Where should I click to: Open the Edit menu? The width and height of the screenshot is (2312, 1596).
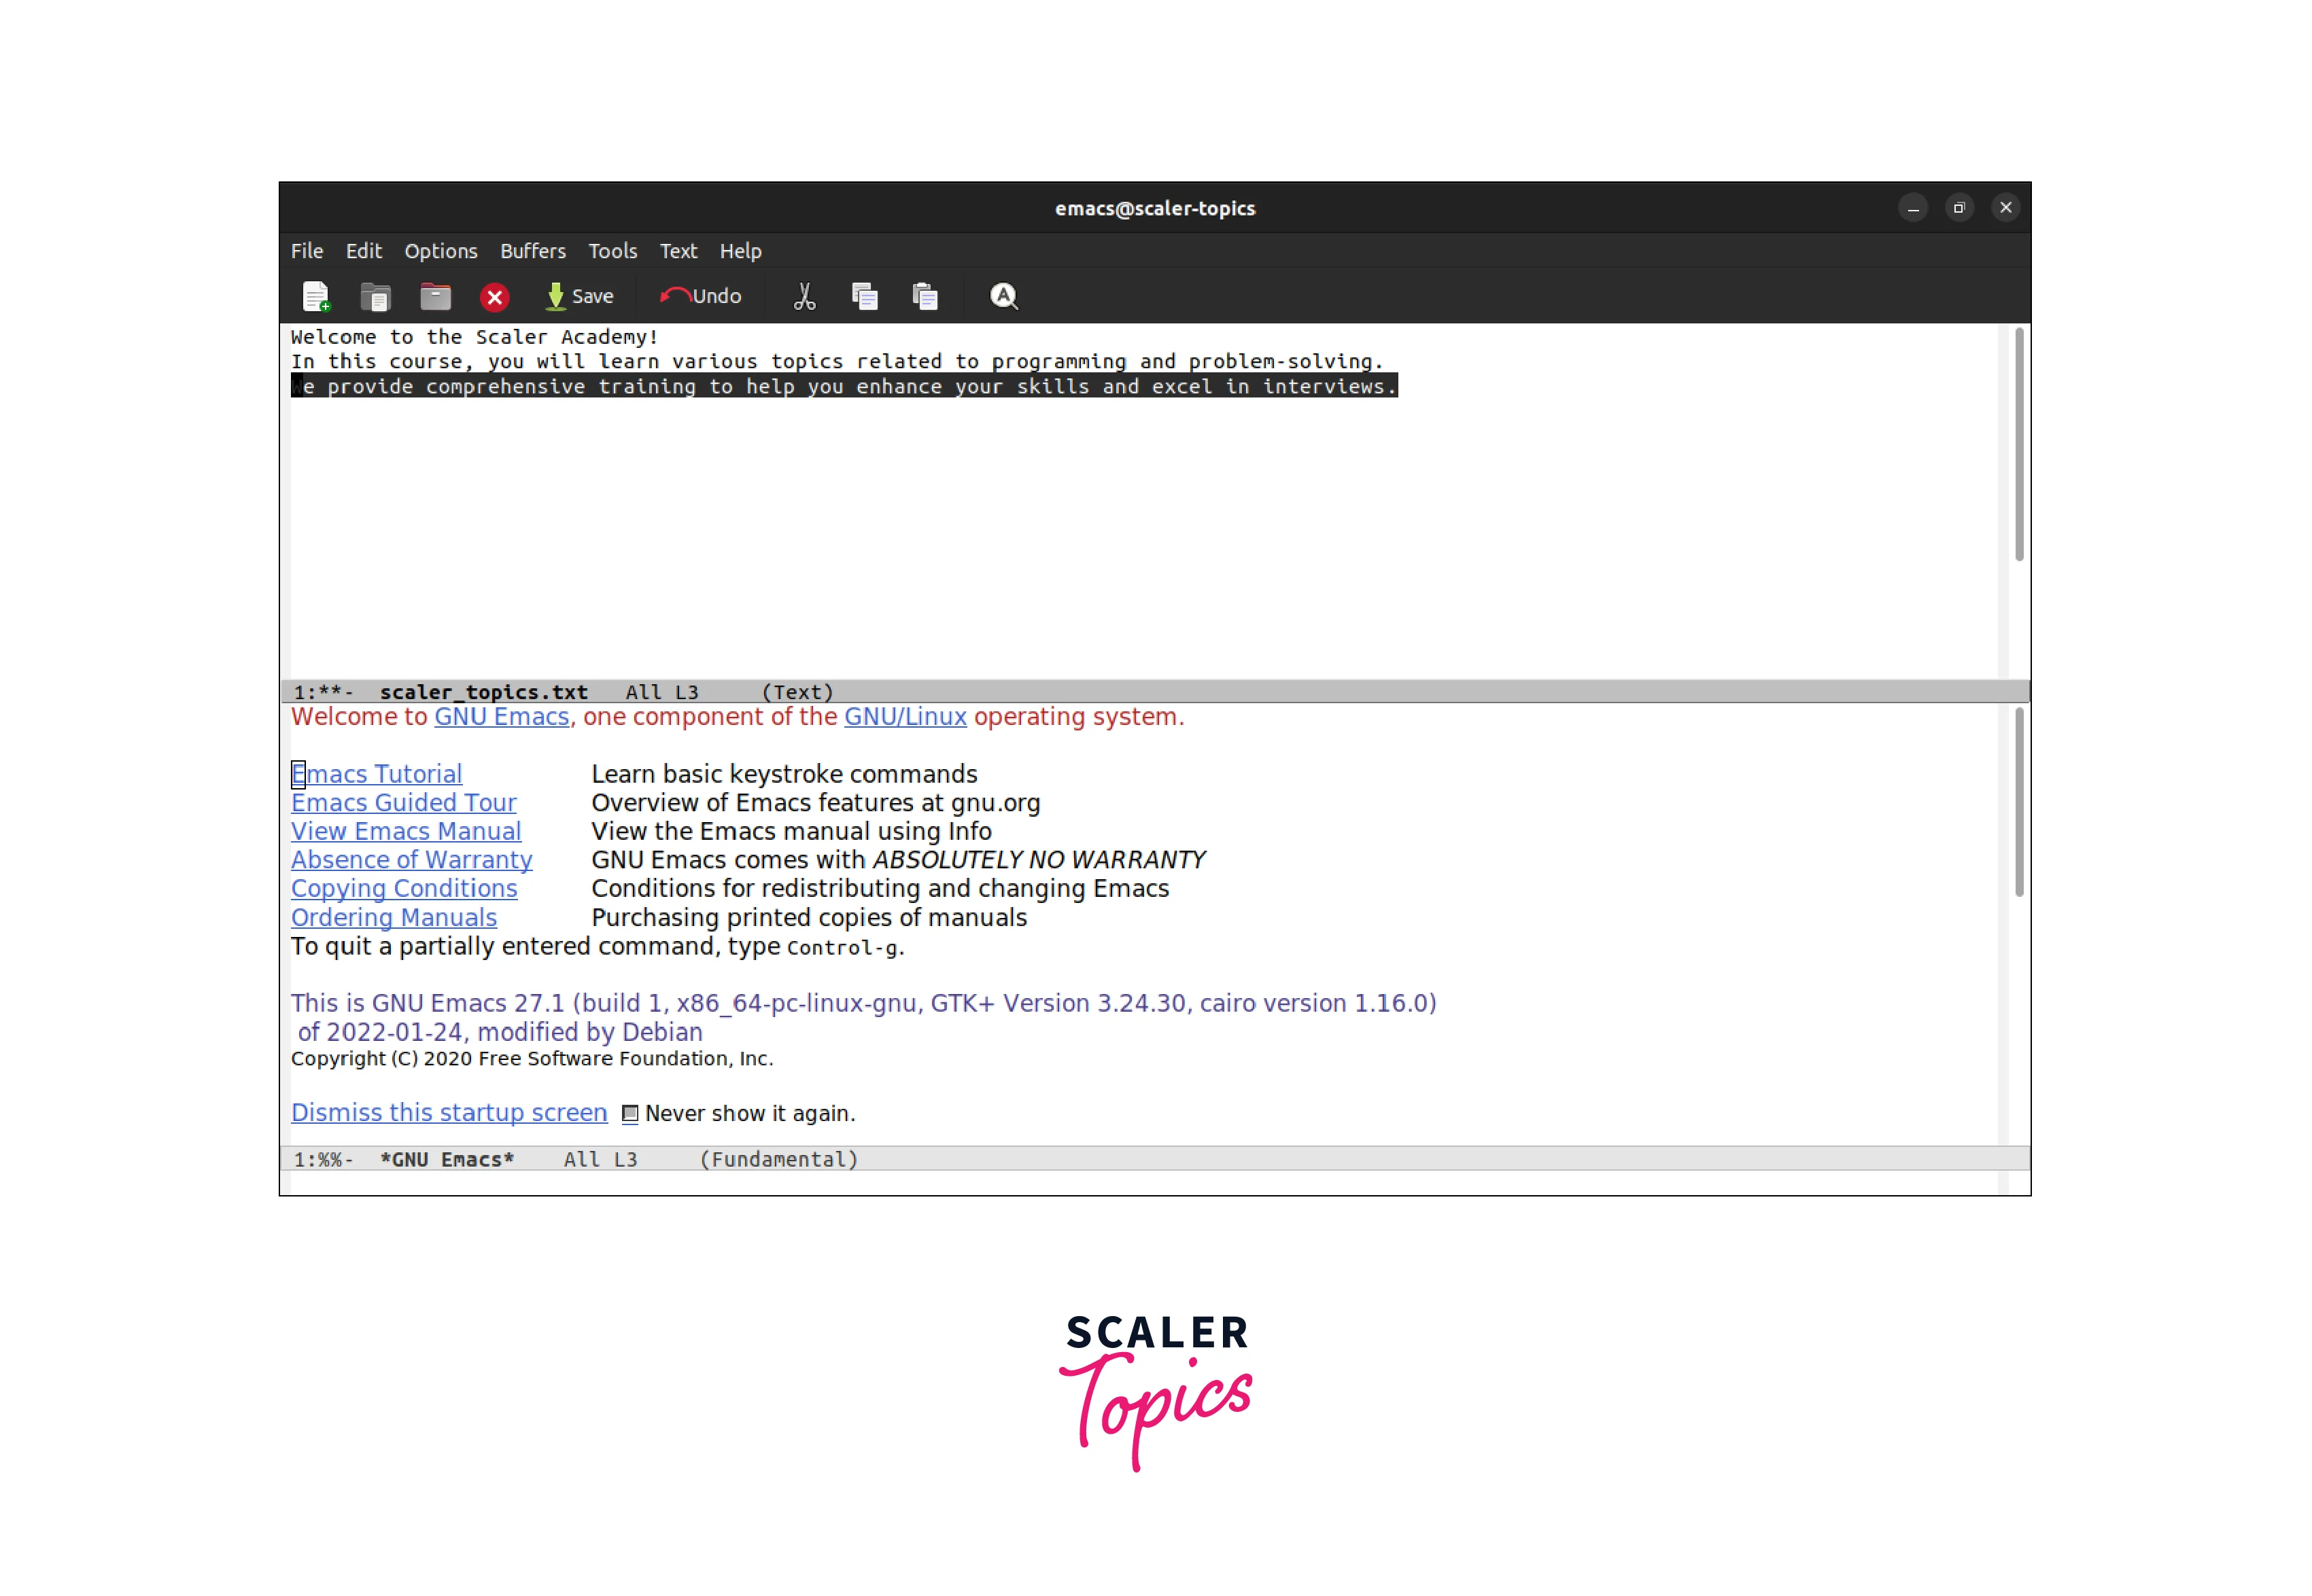(x=364, y=251)
